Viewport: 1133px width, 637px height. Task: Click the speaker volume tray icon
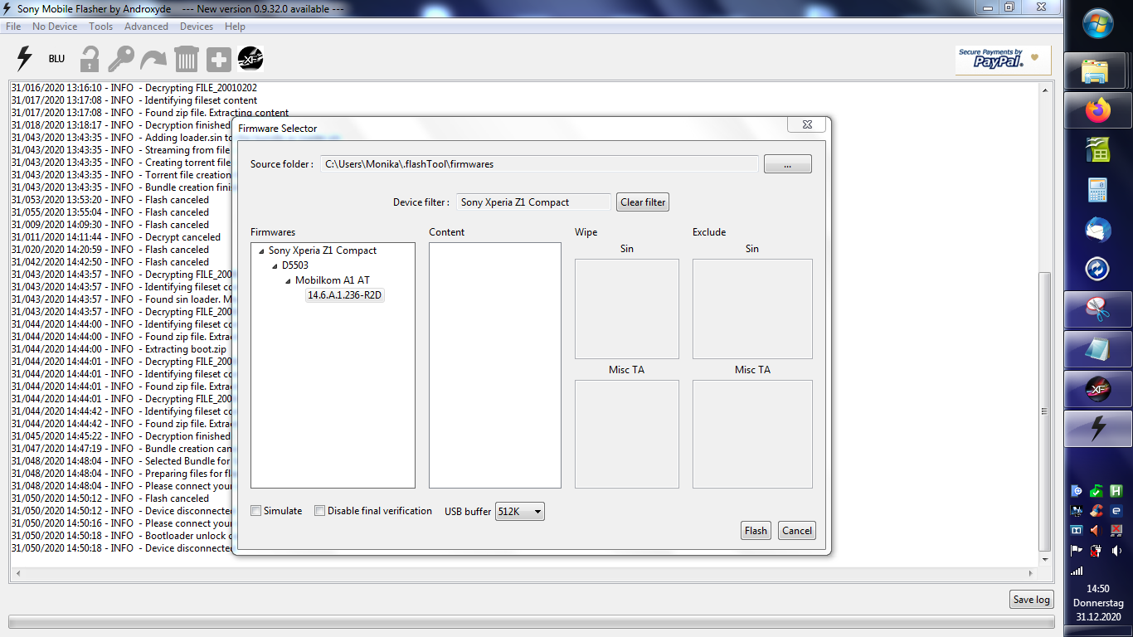1116,550
